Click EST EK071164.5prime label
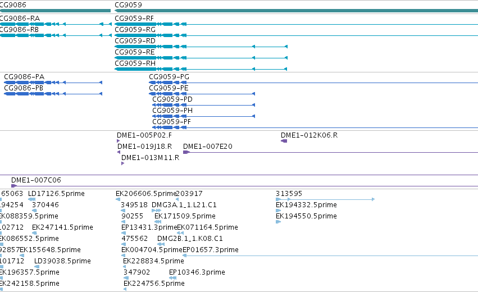478x292 pixels. (x=208, y=227)
